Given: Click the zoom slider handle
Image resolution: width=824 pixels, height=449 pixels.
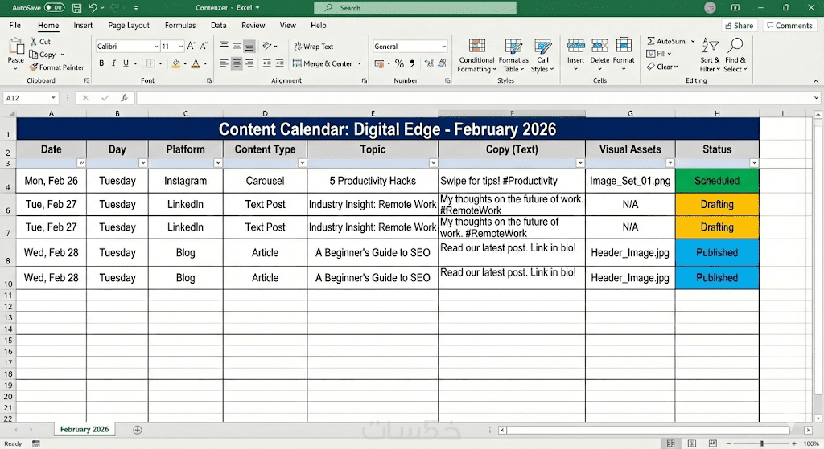Looking at the screenshot, I should pyautogui.click(x=762, y=443).
